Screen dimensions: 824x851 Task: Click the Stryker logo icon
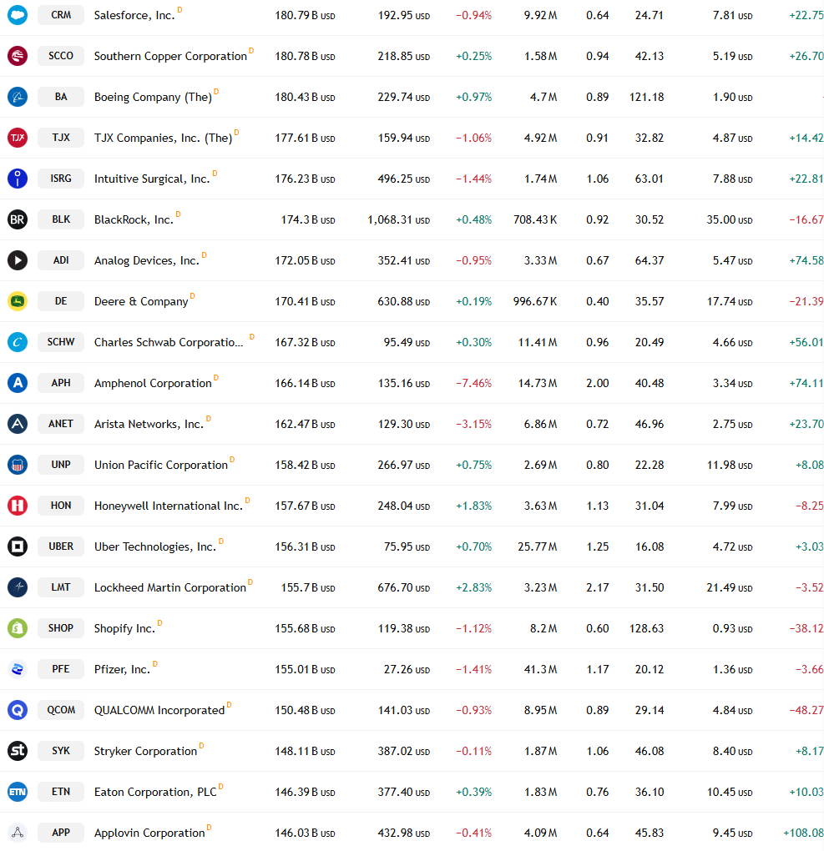point(18,751)
